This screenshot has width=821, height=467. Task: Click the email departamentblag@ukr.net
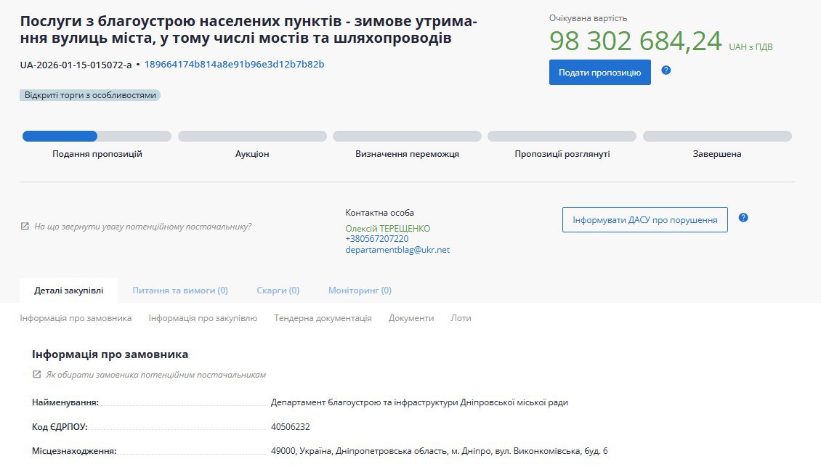tap(397, 249)
